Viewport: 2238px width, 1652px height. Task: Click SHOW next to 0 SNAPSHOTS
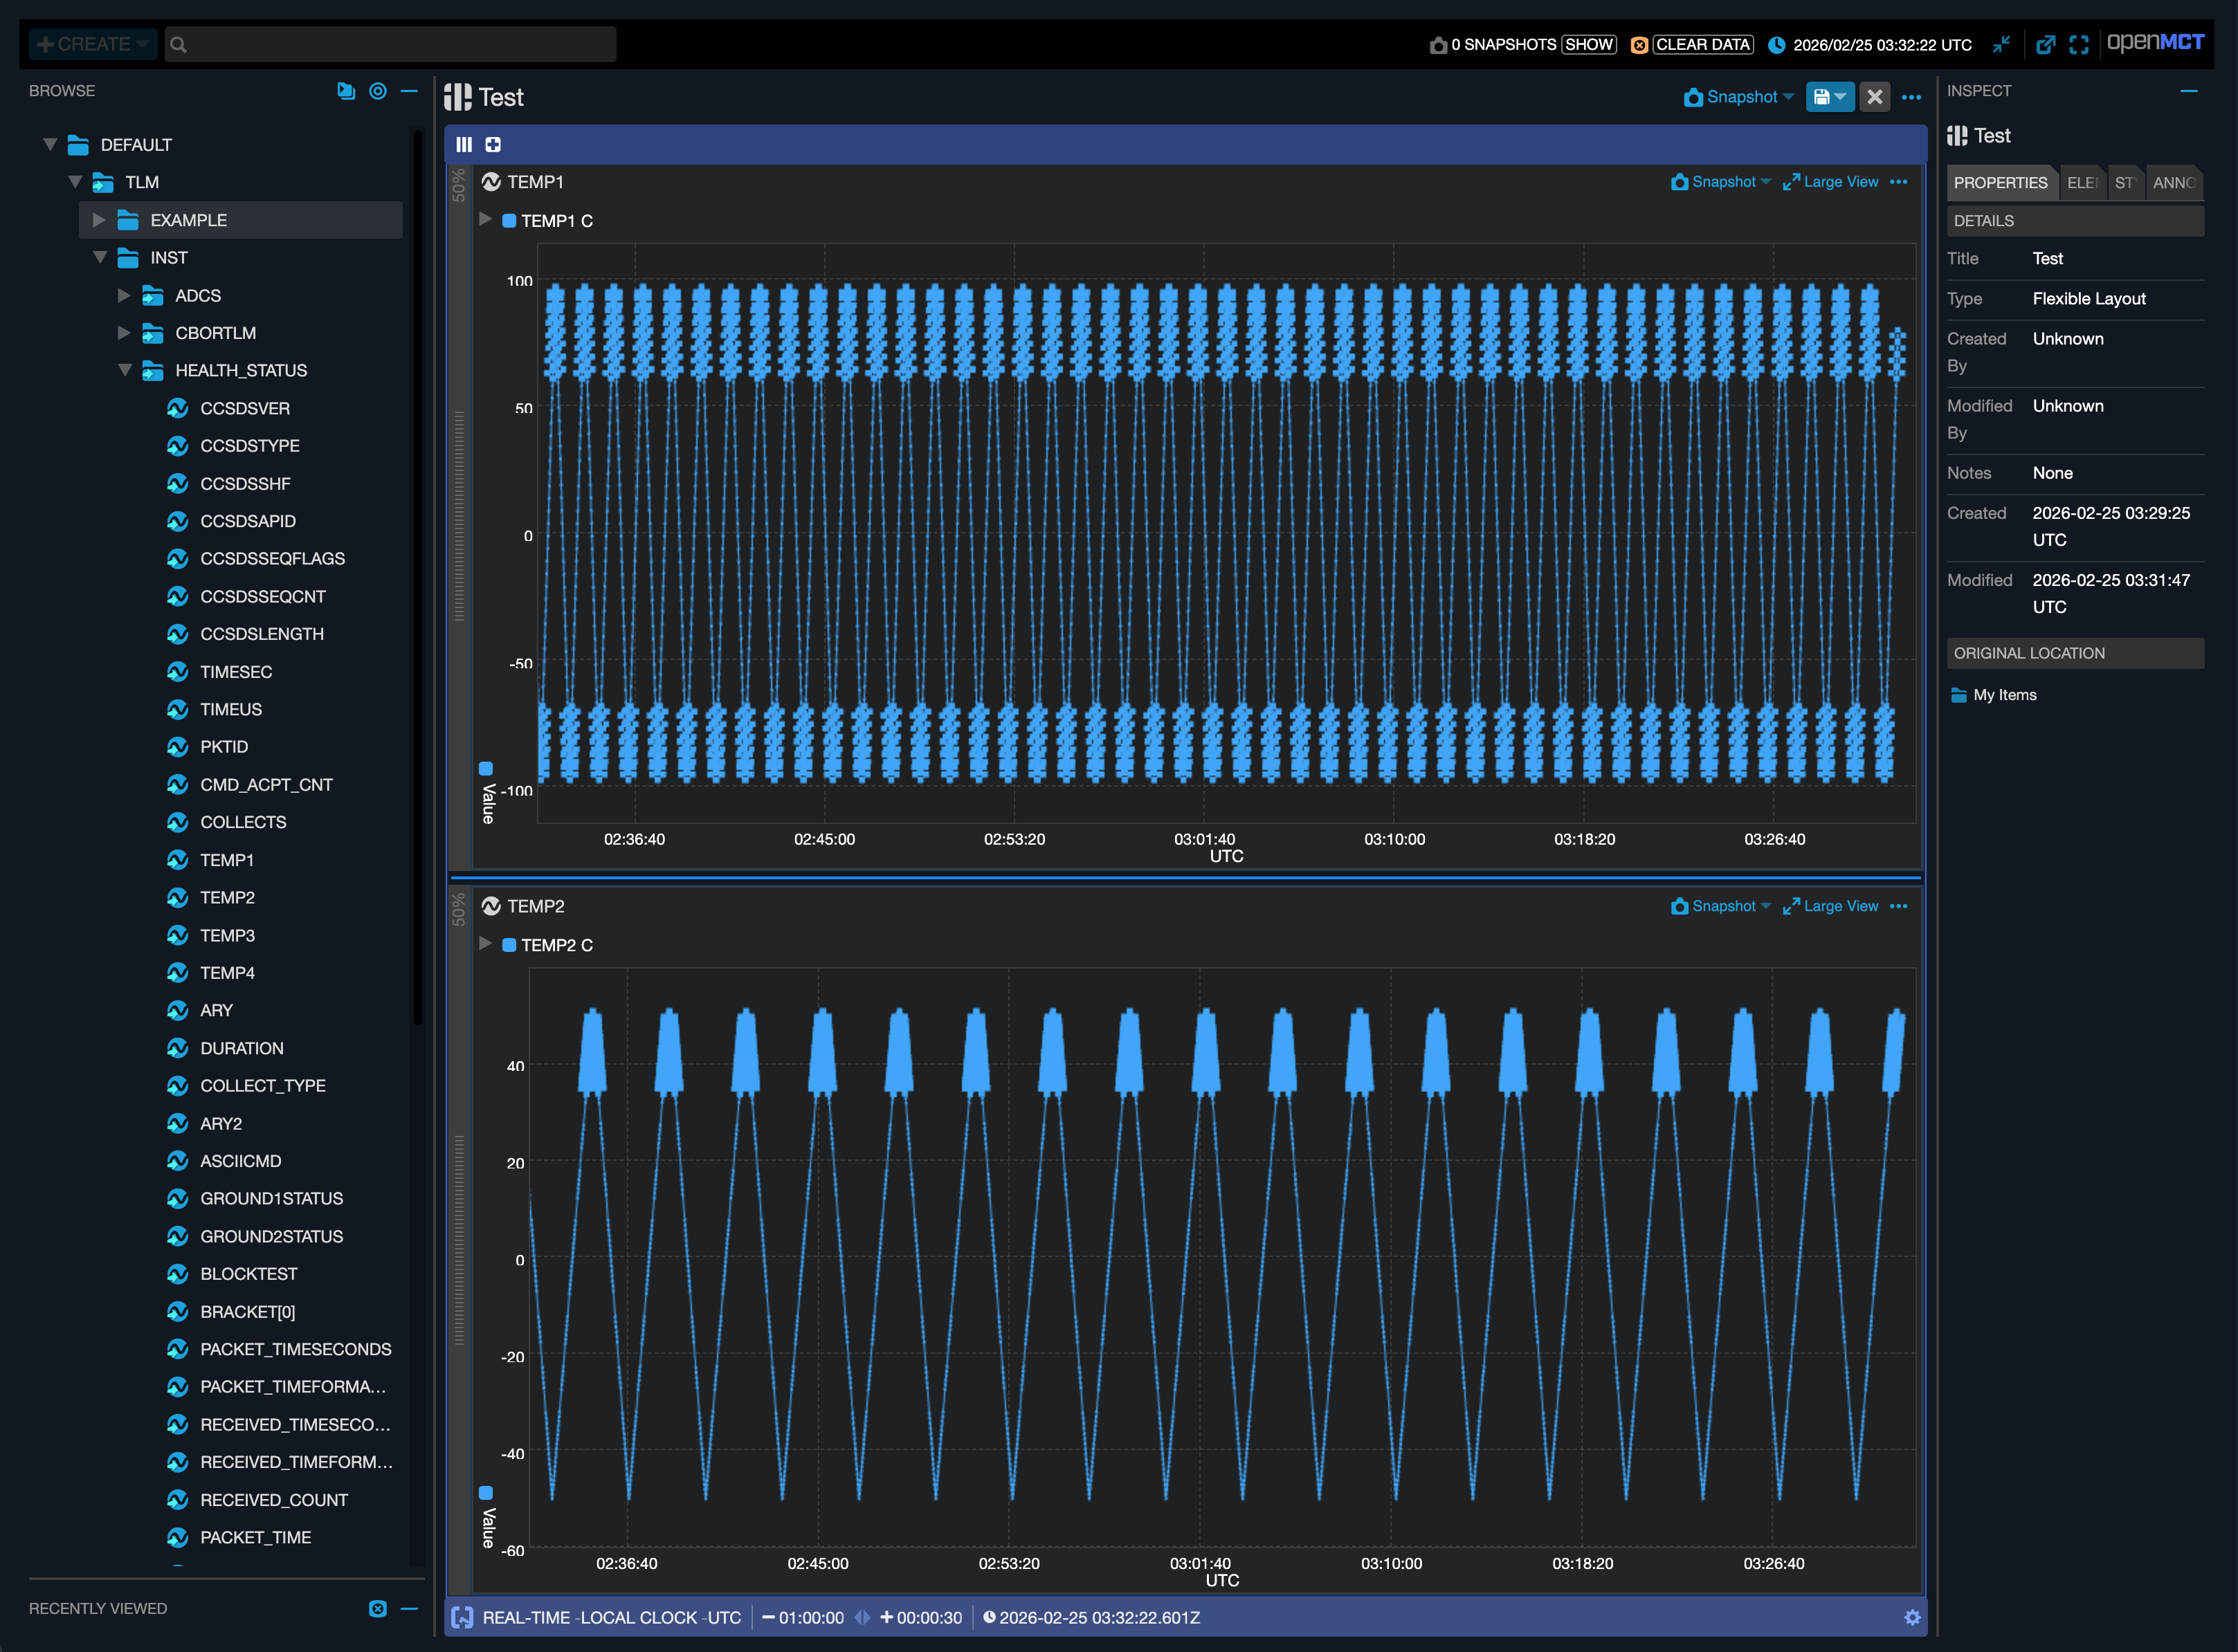(1589, 44)
